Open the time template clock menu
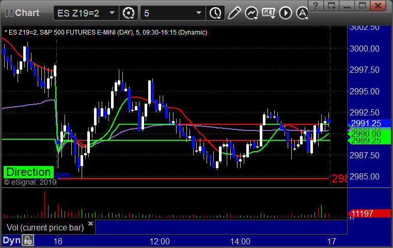393x248 pixels. [215, 13]
